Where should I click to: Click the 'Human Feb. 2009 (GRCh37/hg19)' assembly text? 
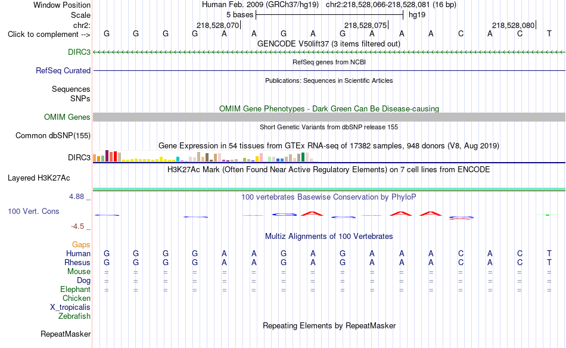coord(260,5)
